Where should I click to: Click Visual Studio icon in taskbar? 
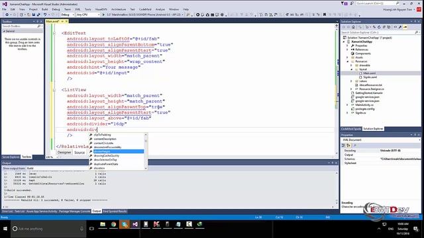click(135, 224)
